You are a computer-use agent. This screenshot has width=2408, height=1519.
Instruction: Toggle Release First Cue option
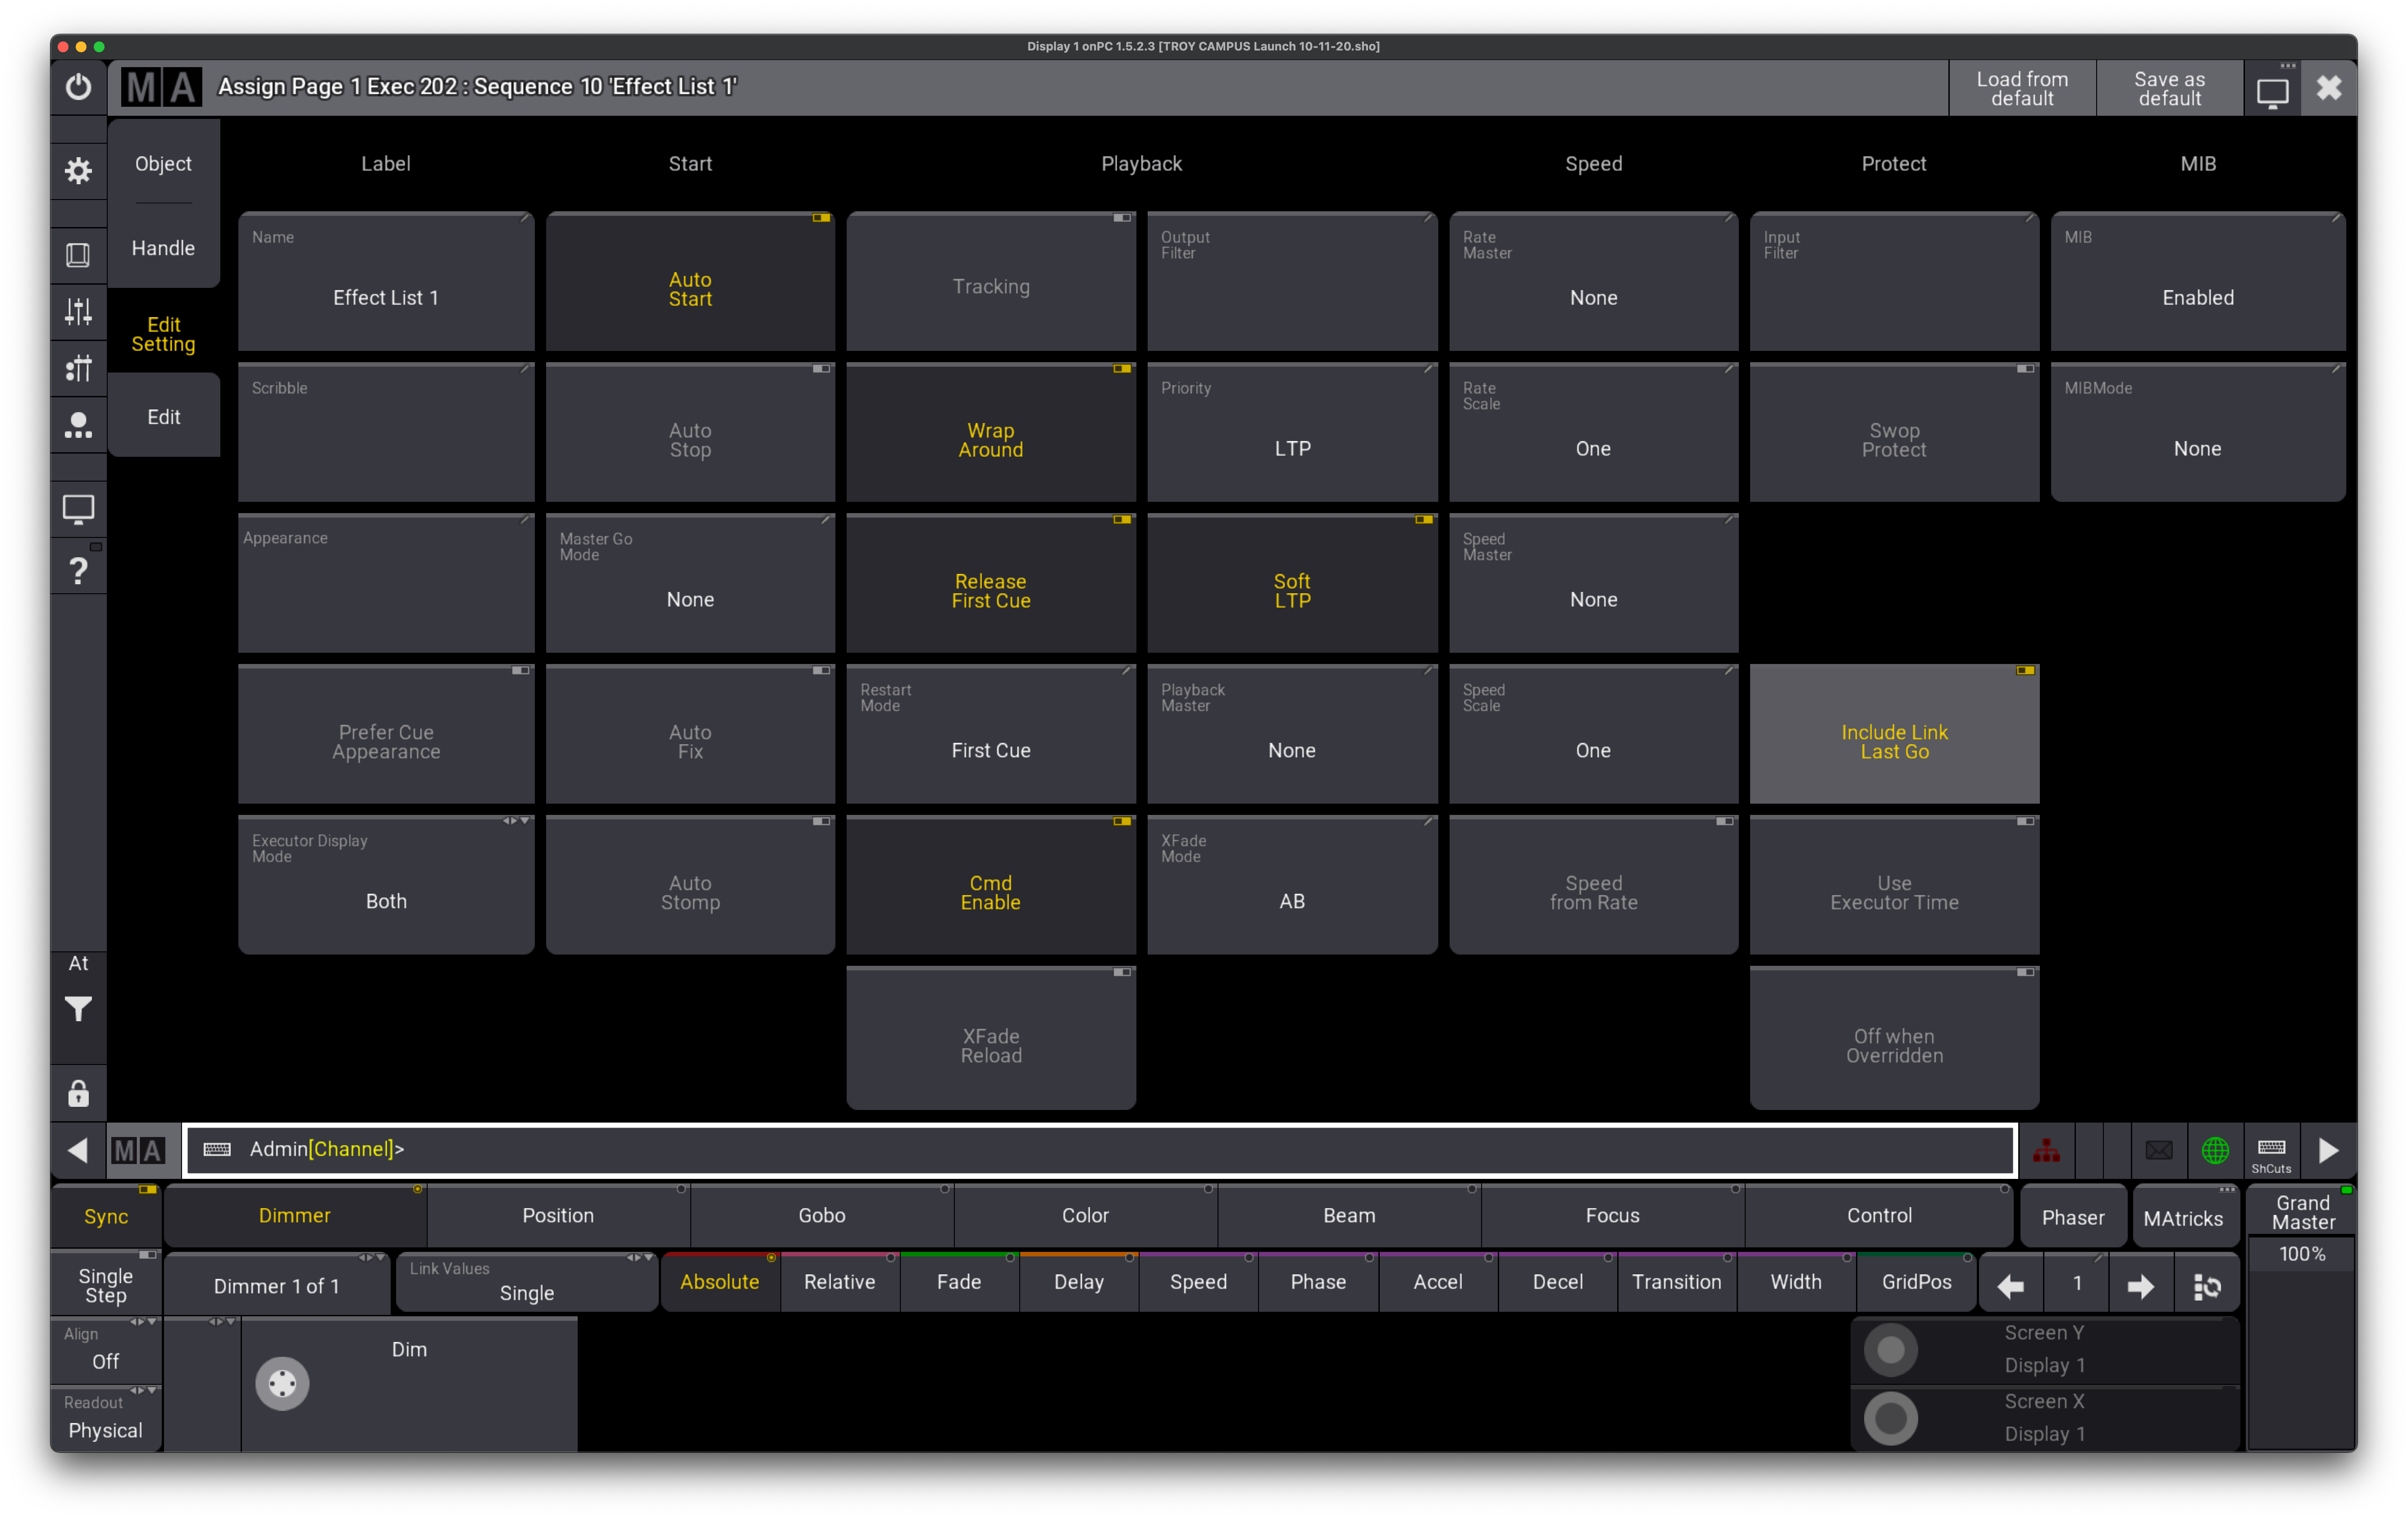[x=991, y=584]
